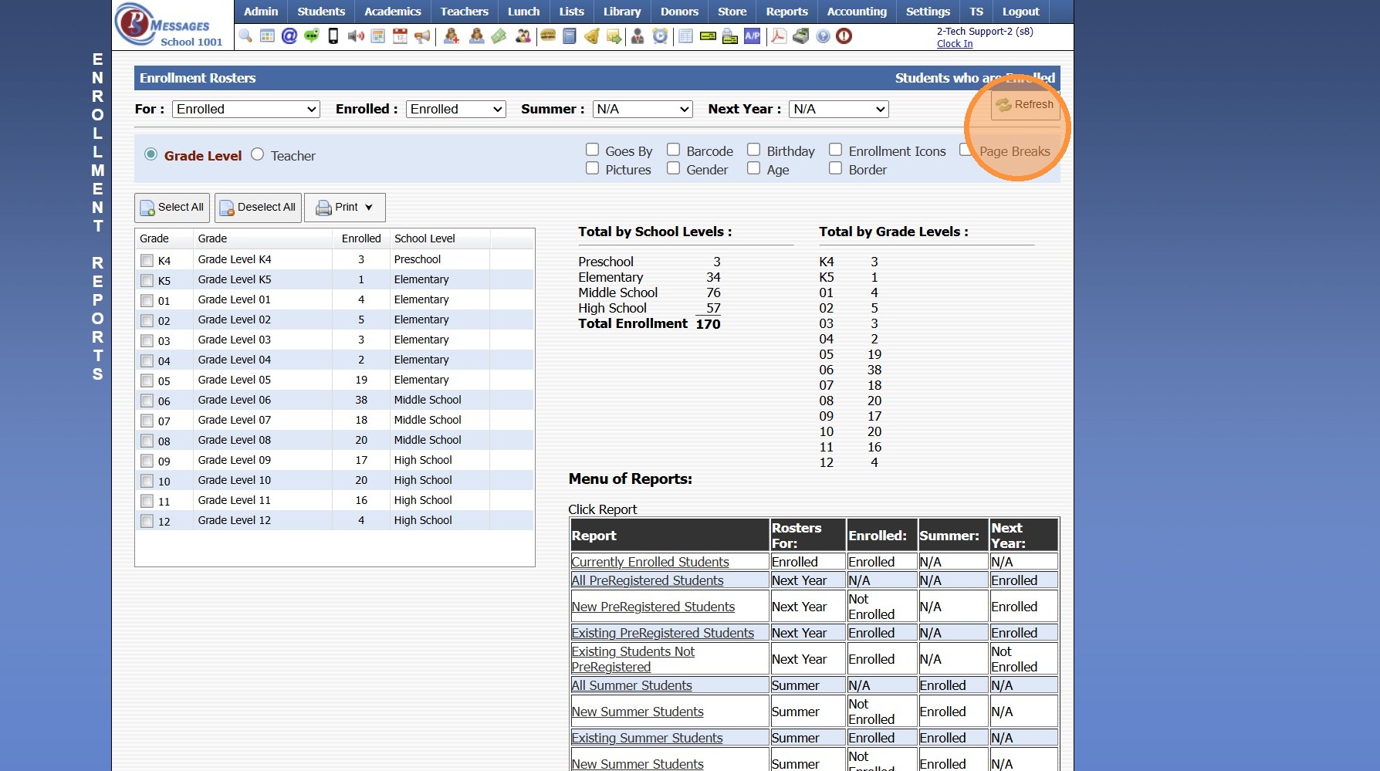Screen dimensions: 1380x771
Task: Open the All PreRegistered Students report
Action: tap(648, 580)
